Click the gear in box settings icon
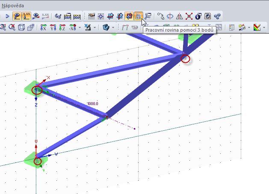Screen dimensions: 269x194 coord(207,16)
